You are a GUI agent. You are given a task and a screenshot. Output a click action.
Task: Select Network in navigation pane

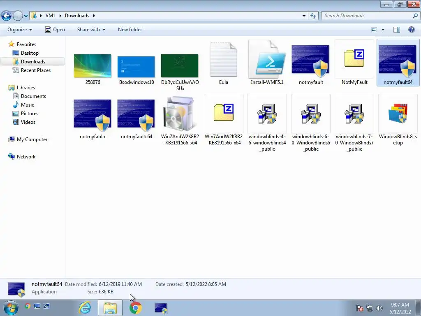tap(26, 157)
